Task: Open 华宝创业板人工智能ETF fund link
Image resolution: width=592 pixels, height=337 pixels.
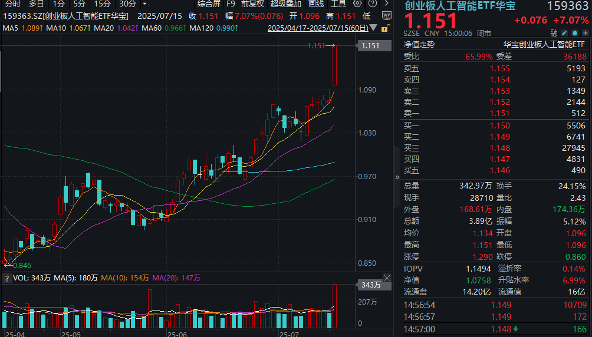Action: pyautogui.click(x=544, y=45)
